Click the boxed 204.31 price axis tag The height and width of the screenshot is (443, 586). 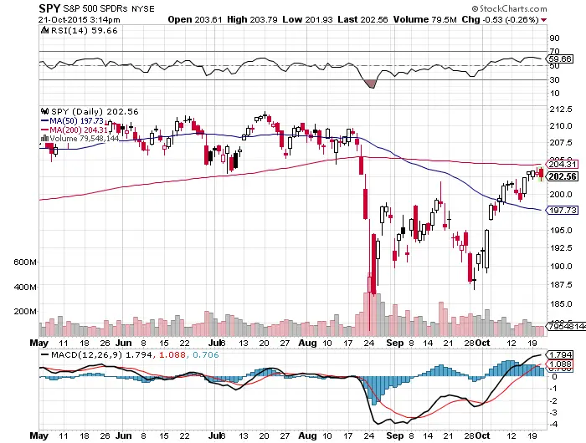[562, 164]
